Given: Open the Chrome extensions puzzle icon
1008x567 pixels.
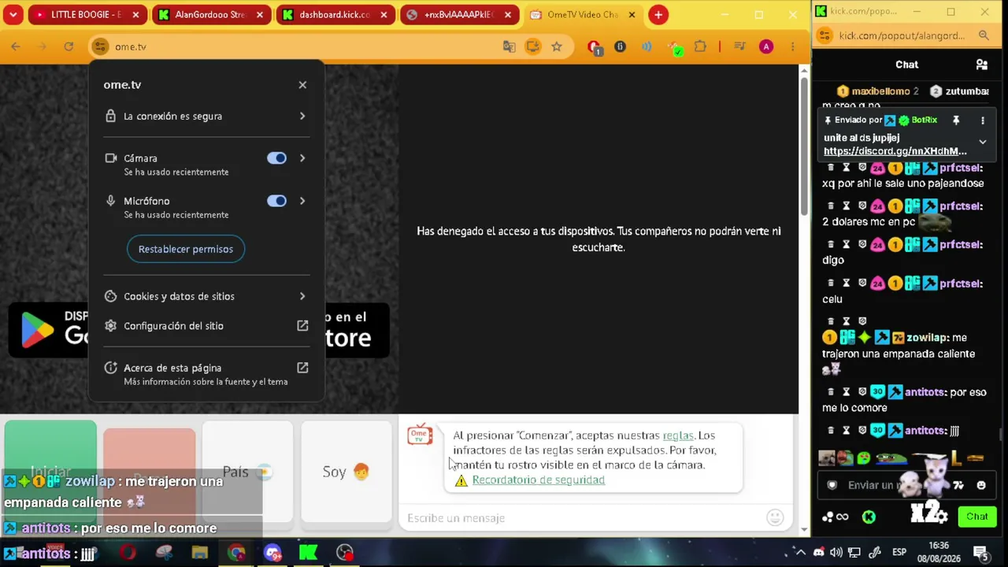Looking at the screenshot, I should click(700, 46).
